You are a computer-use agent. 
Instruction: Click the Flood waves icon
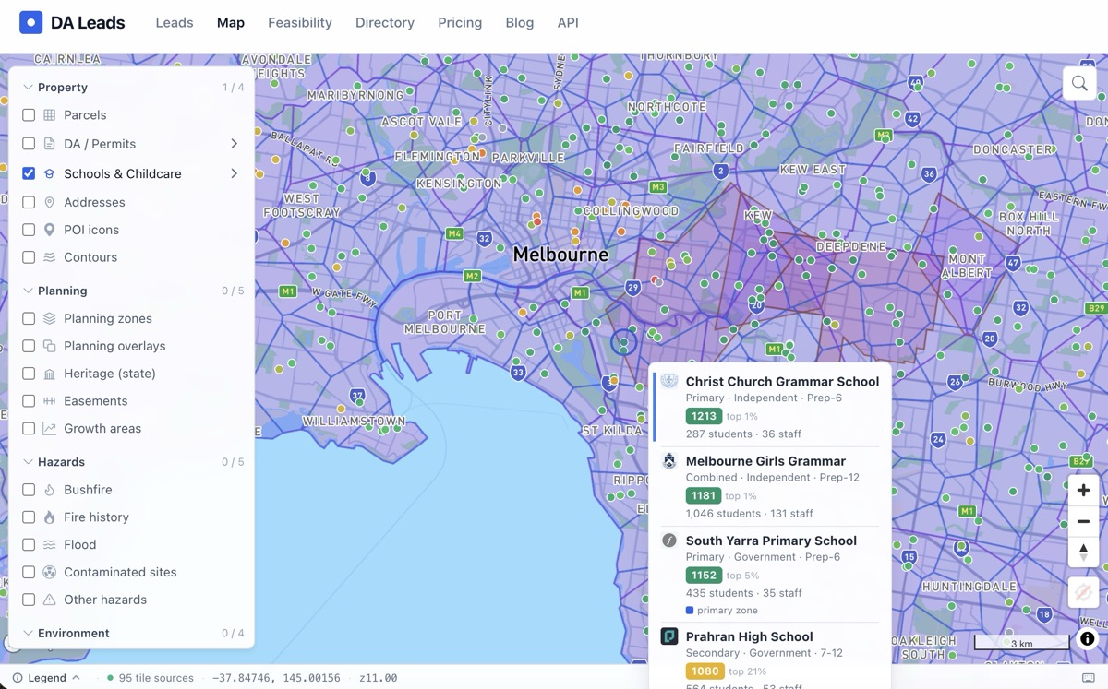(x=50, y=545)
